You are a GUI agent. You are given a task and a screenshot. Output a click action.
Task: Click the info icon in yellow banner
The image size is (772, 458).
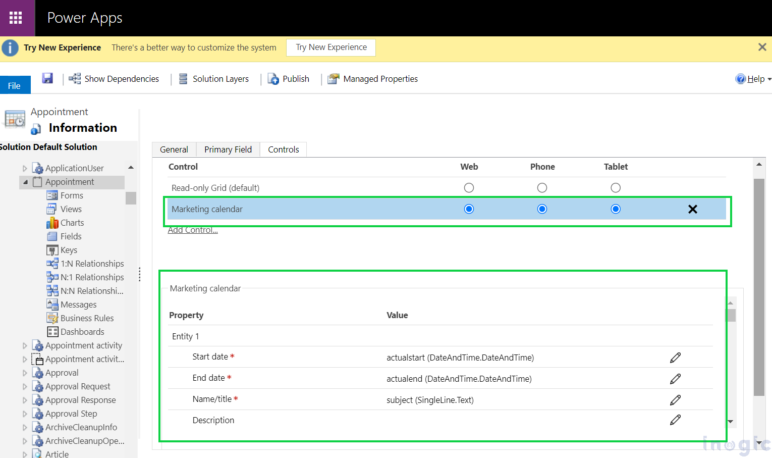pyautogui.click(x=10, y=48)
